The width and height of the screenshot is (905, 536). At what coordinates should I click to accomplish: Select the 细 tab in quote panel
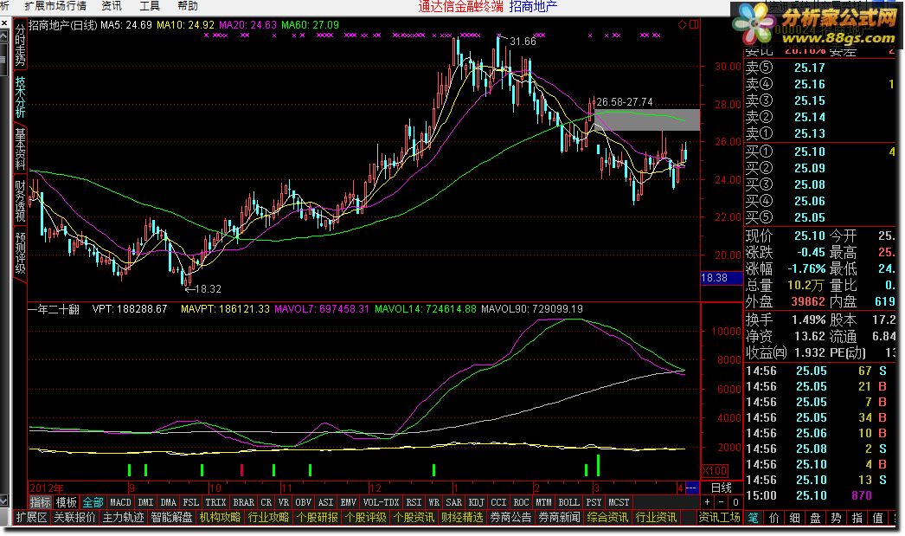point(795,518)
